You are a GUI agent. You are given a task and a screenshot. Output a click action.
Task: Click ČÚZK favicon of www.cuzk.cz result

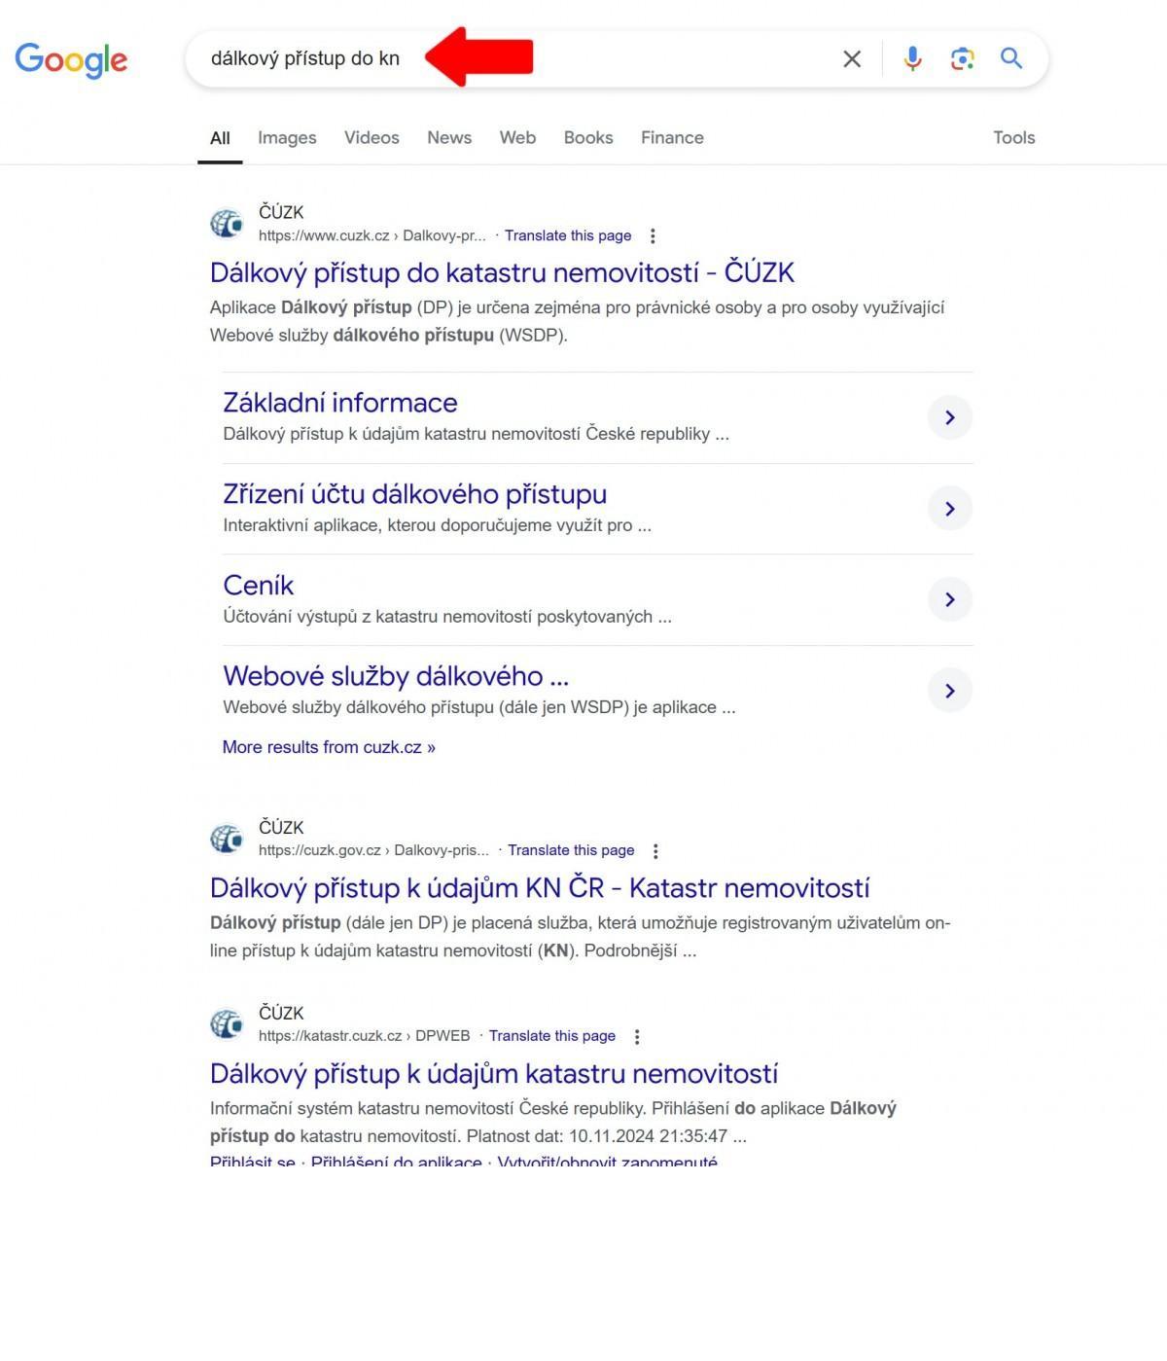click(227, 224)
